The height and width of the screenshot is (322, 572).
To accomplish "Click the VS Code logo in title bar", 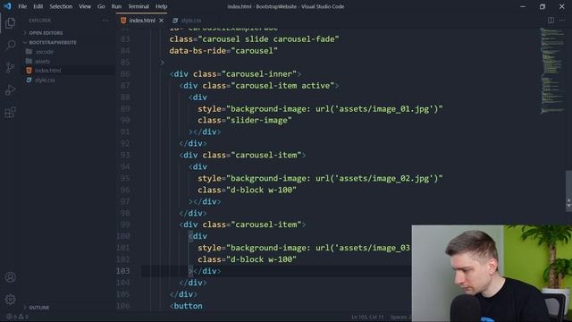I will tap(8, 6).
